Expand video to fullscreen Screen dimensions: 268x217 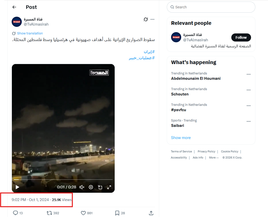pos(109,187)
